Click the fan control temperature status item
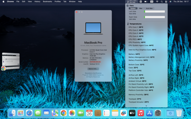 [132, 2]
